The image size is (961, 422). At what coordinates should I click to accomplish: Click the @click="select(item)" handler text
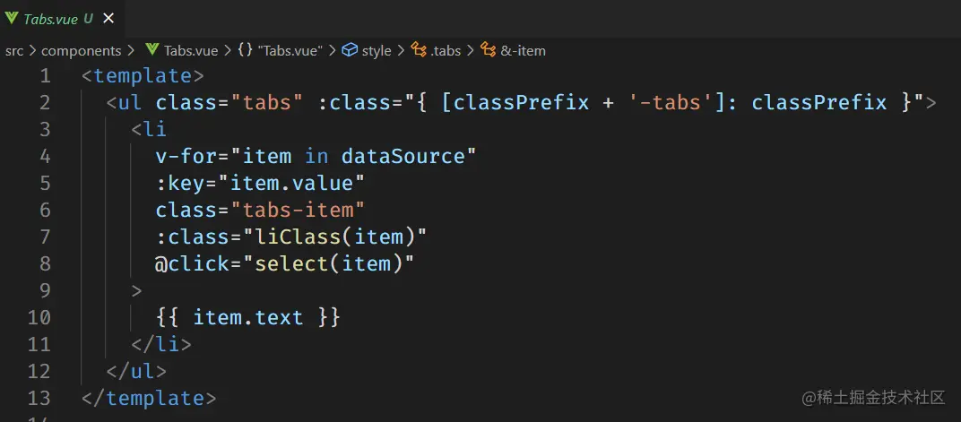click(x=285, y=263)
